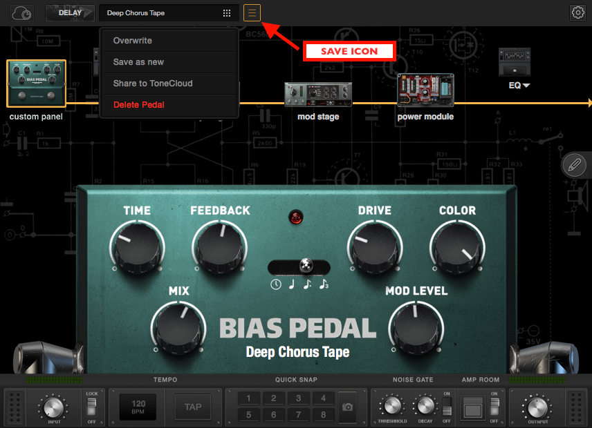Image resolution: width=592 pixels, height=428 pixels.
Task: Open the ToneCloud icon
Action: pyautogui.click(x=21, y=13)
